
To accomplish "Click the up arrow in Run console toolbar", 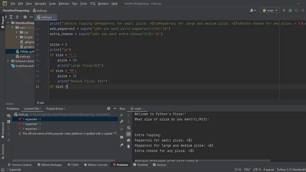I will tap(129, 116).
